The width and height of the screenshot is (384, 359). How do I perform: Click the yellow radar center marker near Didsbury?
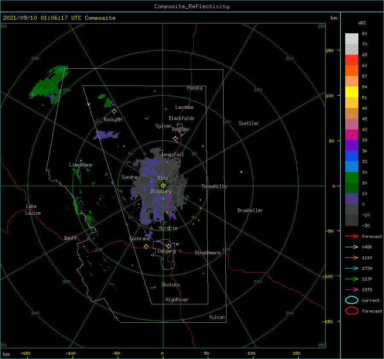pos(163,186)
